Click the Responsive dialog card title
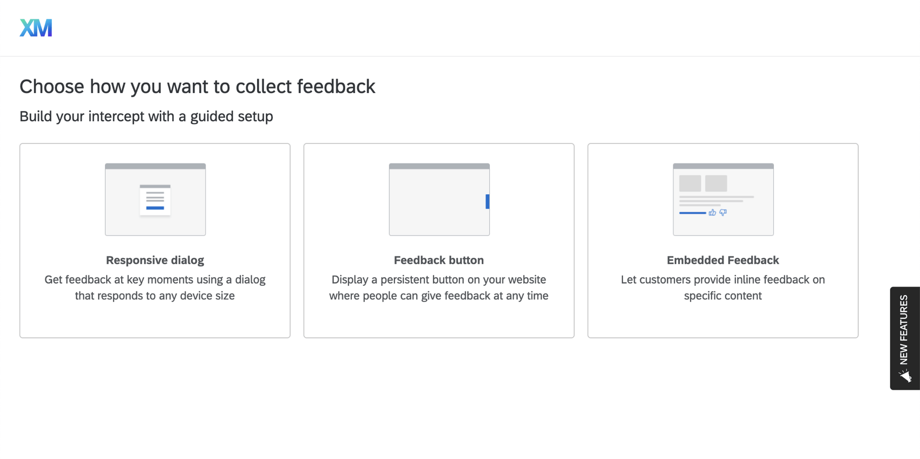The height and width of the screenshot is (459, 920). coord(155,260)
